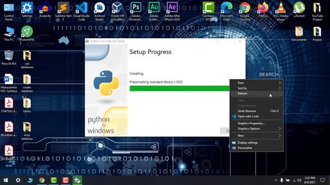
Task: Select the YouTube Project folder
Action: pyautogui.click(x=317, y=11)
